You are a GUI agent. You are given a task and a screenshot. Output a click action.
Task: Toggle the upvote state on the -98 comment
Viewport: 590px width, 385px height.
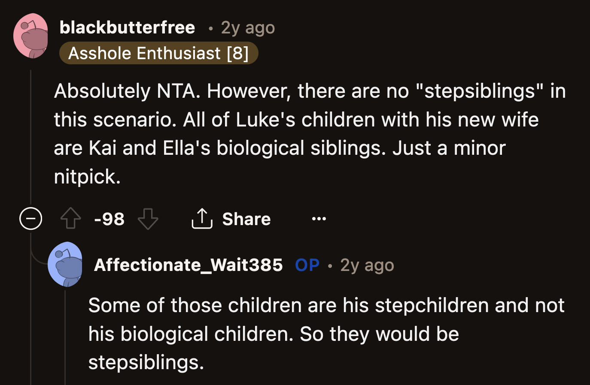point(70,219)
